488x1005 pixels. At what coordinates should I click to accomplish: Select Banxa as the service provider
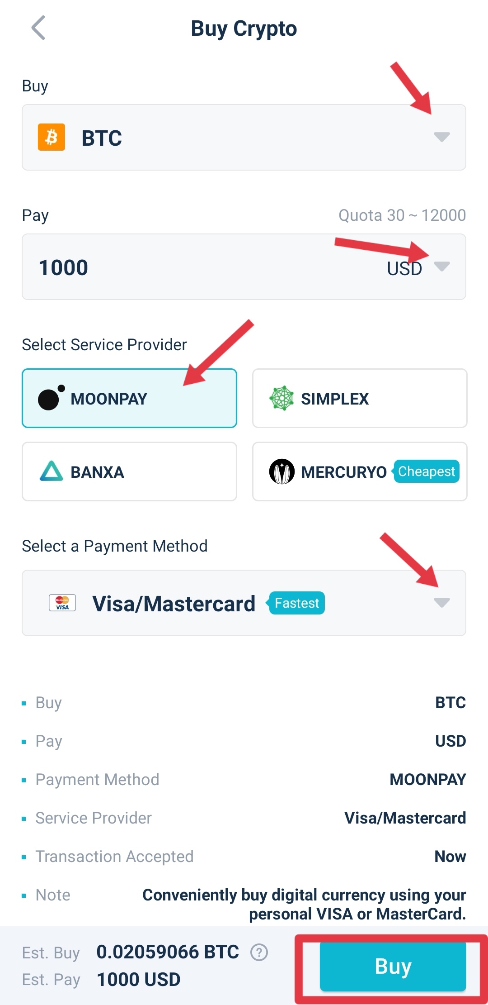click(x=129, y=472)
